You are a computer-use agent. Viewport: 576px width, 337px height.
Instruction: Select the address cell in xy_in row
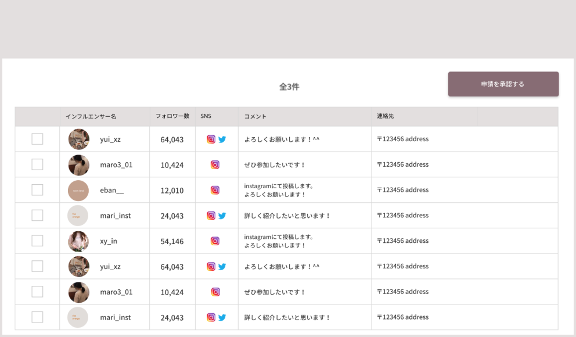pyautogui.click(x=402, y=241)
